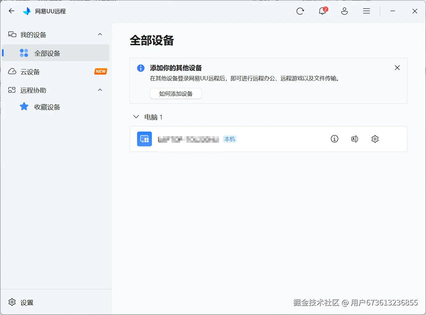This screenshot has height=315, width=426.
Task: Click the cloud icon for 云设备
Action: [x=12, y=72]
